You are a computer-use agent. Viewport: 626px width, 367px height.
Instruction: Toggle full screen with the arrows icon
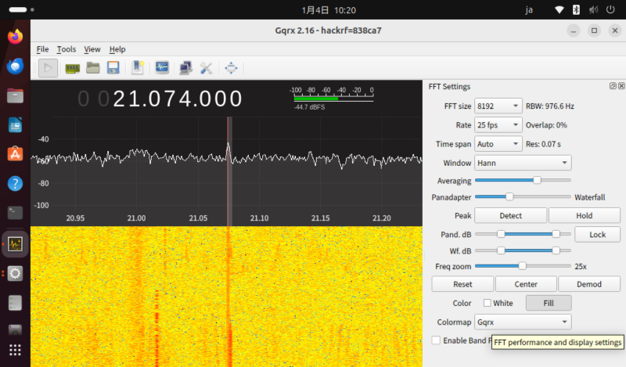coord(231,68)
